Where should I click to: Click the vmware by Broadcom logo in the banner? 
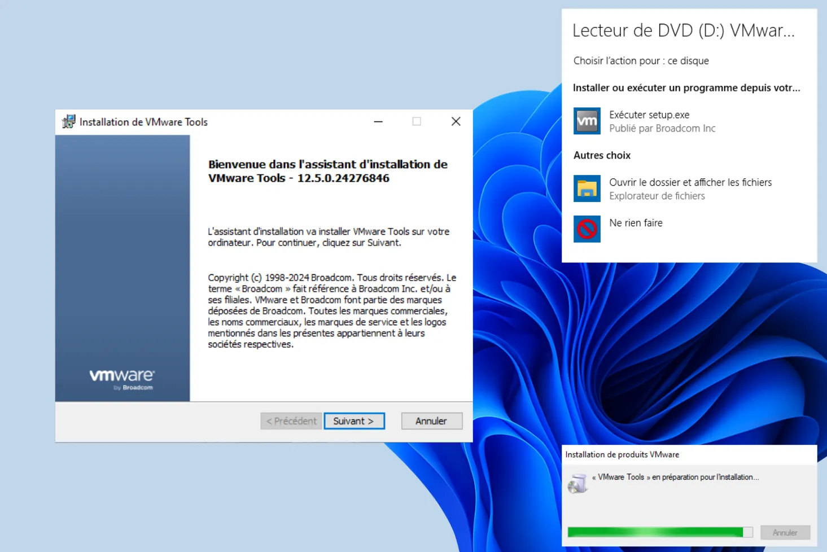[x=122, y=379]
